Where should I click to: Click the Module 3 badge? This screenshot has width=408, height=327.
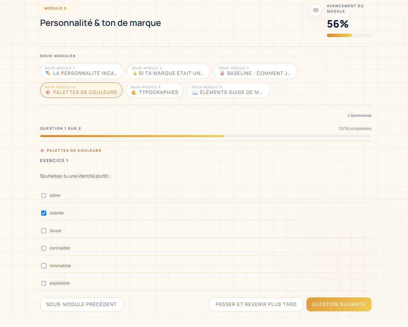tap(55, 8)
